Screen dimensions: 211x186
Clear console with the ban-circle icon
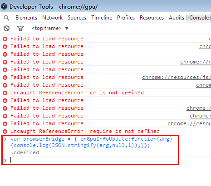click(6, 28)
